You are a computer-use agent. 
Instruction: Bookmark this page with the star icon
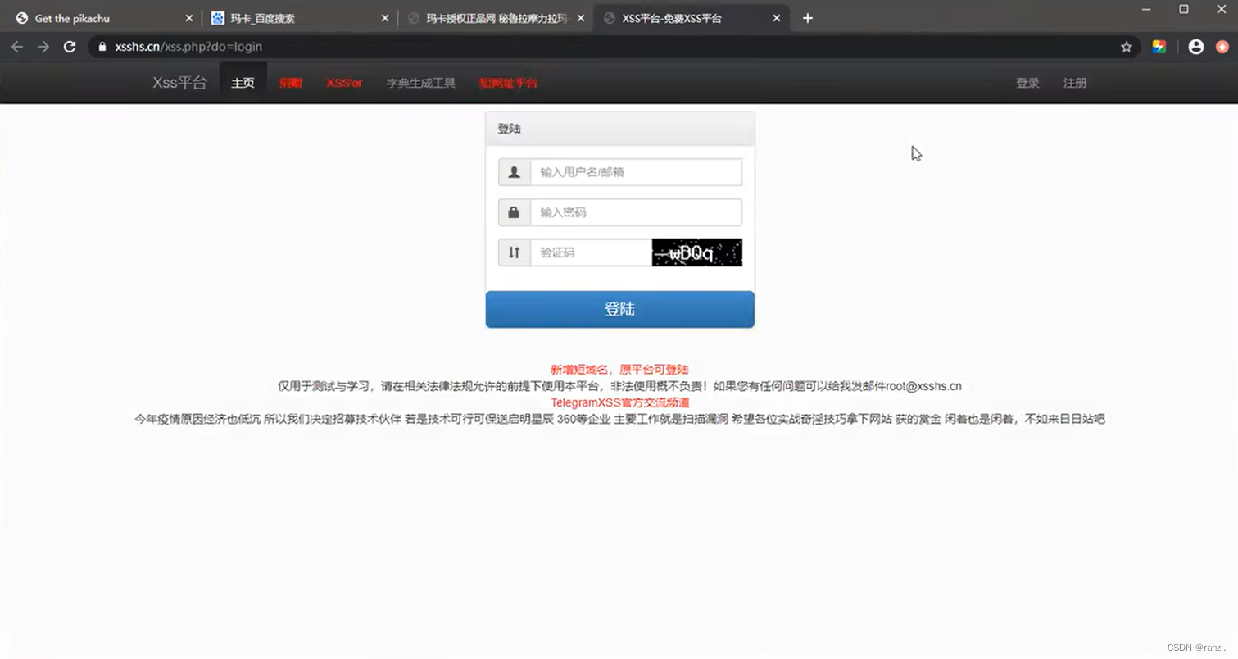pyautogui.click(x=1127, y=47)
